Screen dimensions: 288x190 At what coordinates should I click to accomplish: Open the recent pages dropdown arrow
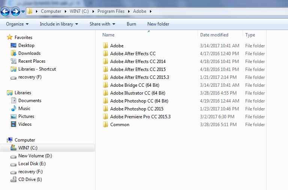click(x=23, y=12)
